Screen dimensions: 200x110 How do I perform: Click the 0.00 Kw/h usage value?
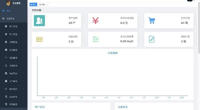tap(127, 41)
